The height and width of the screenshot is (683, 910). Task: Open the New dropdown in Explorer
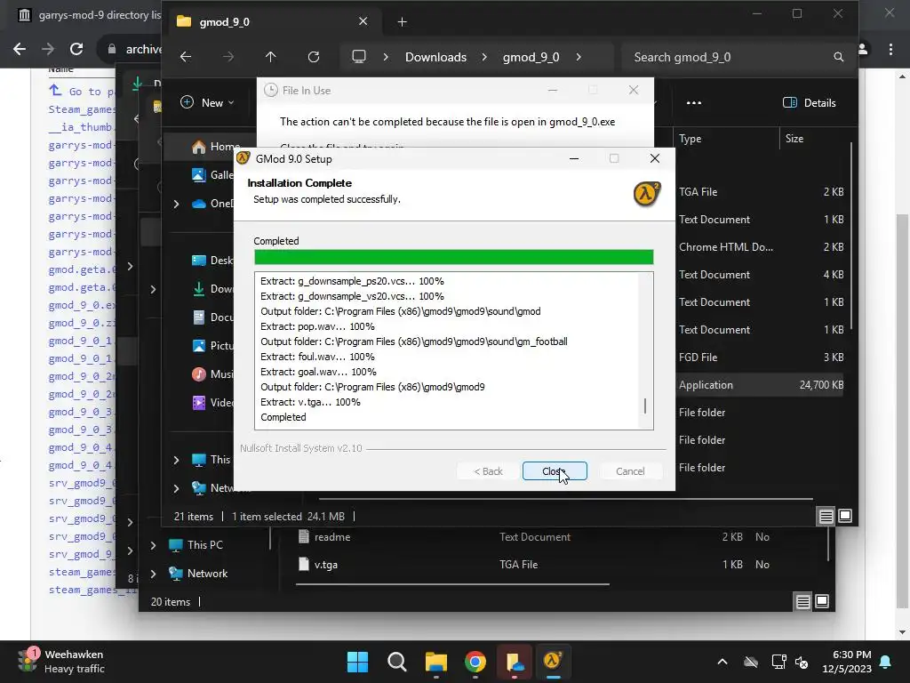(207, 103)
